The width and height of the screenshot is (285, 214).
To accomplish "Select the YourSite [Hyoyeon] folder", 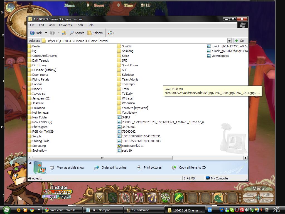I will pyautogui.click(x=133, y=108).
